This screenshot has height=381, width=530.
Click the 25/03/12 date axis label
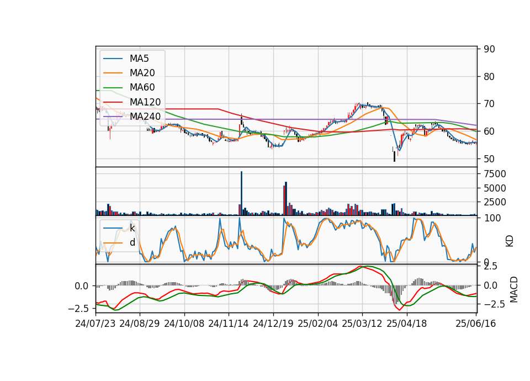tap(362, 324)
